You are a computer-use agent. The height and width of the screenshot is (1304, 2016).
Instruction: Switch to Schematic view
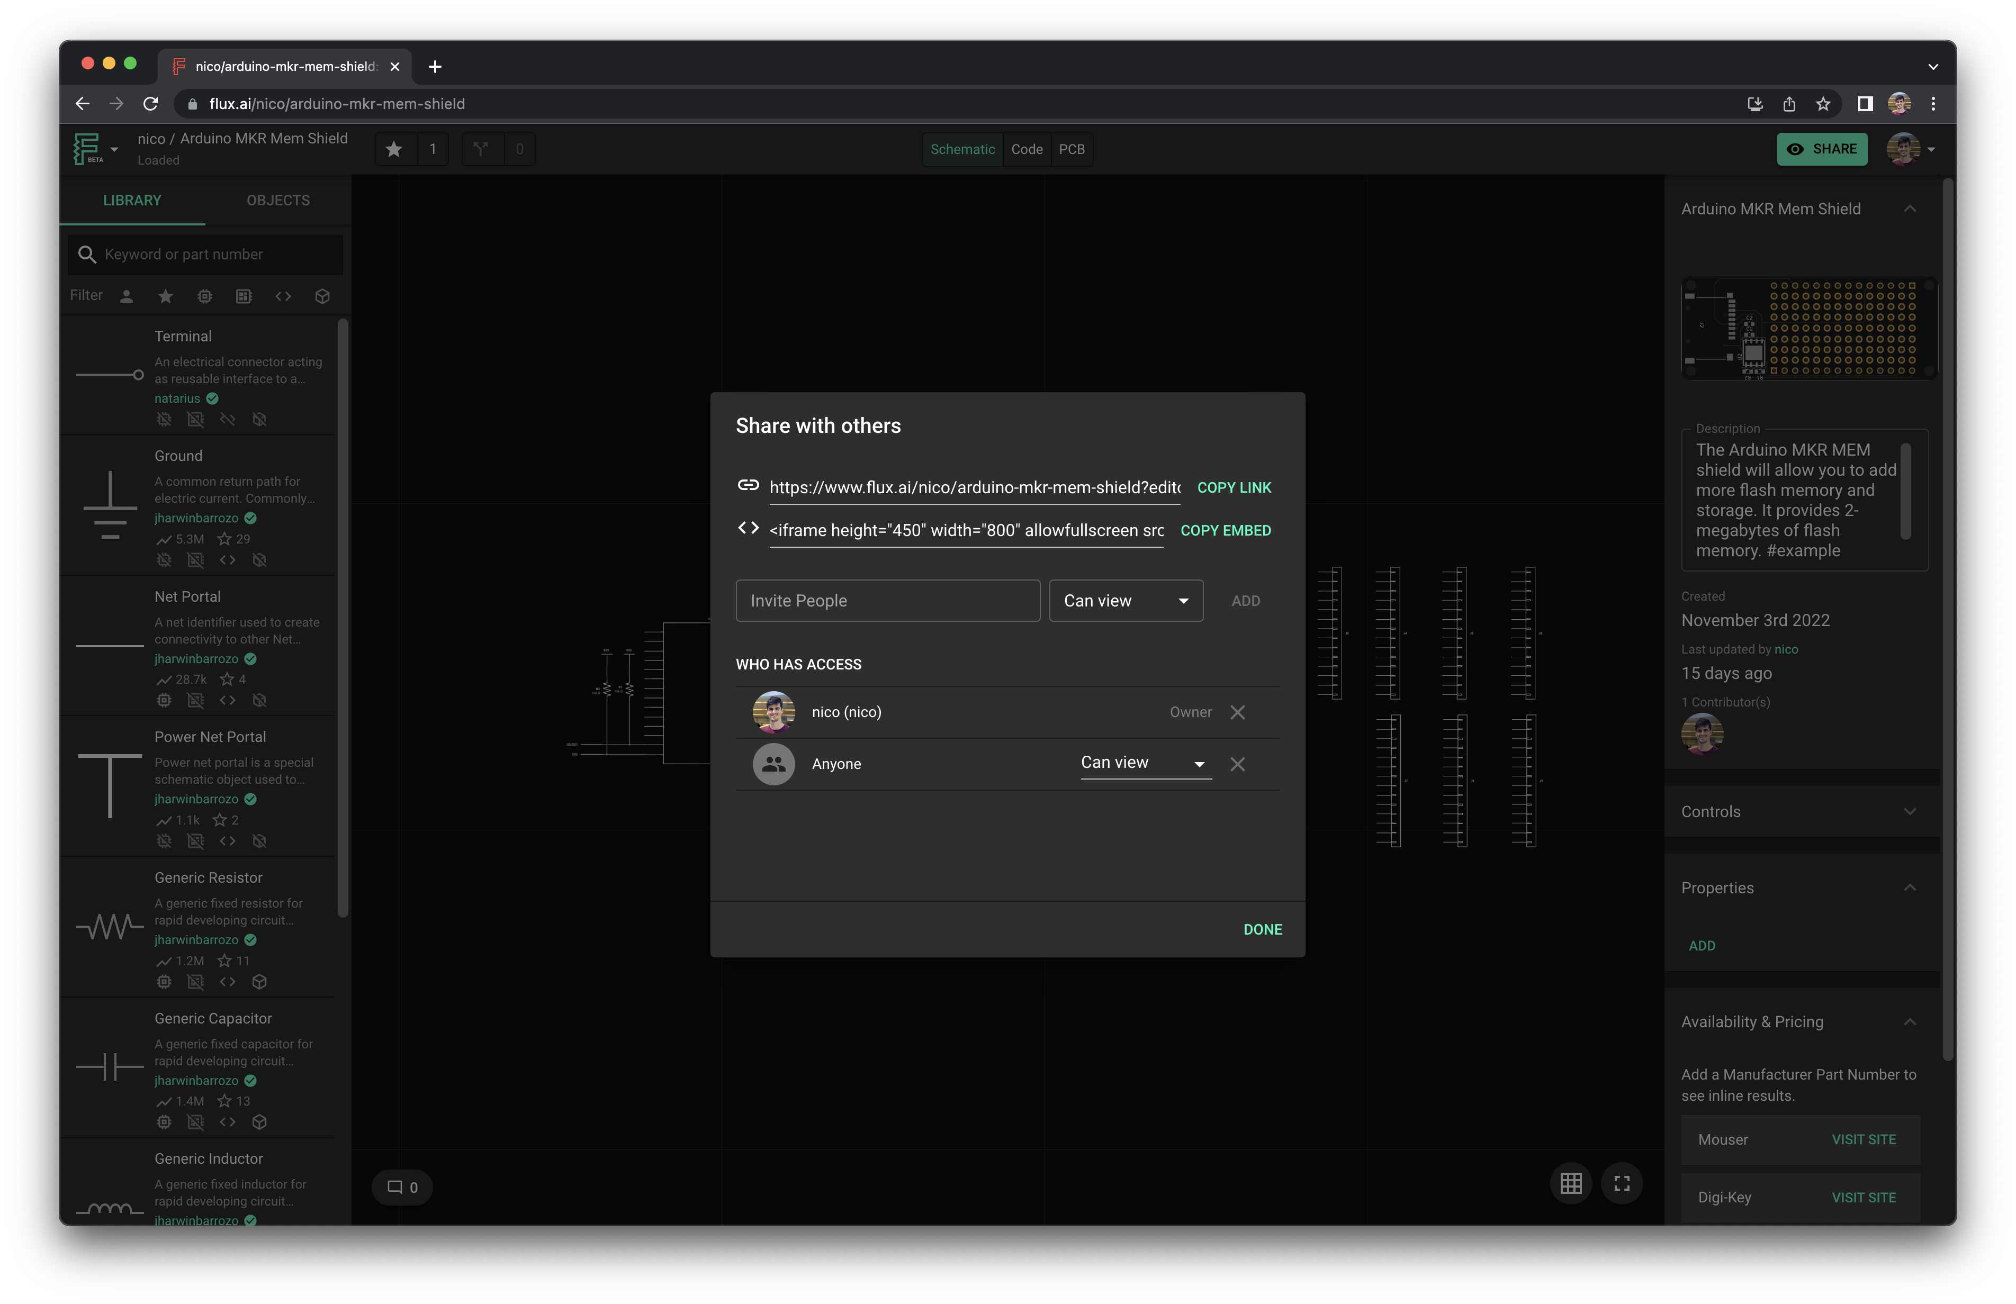962,149
